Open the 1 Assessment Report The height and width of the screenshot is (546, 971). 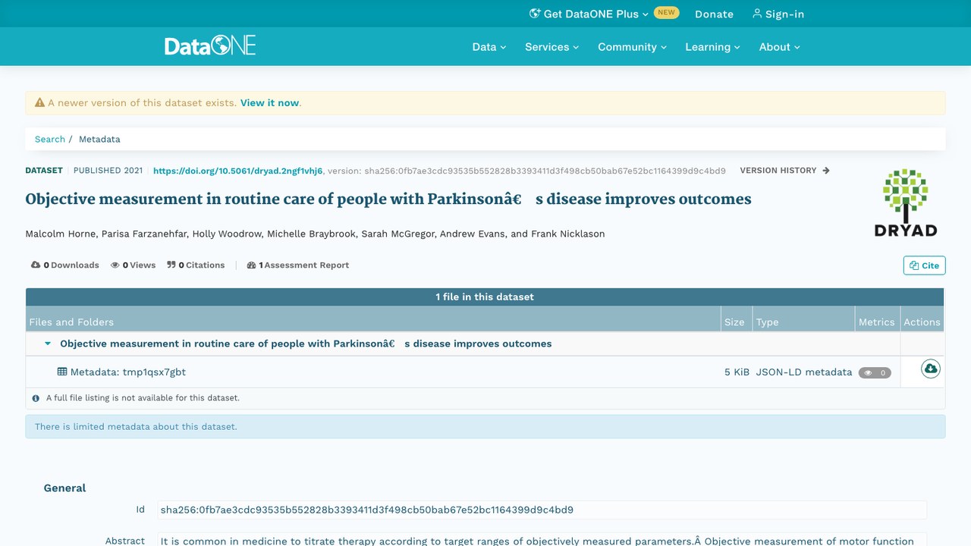(x=298, y=265)
